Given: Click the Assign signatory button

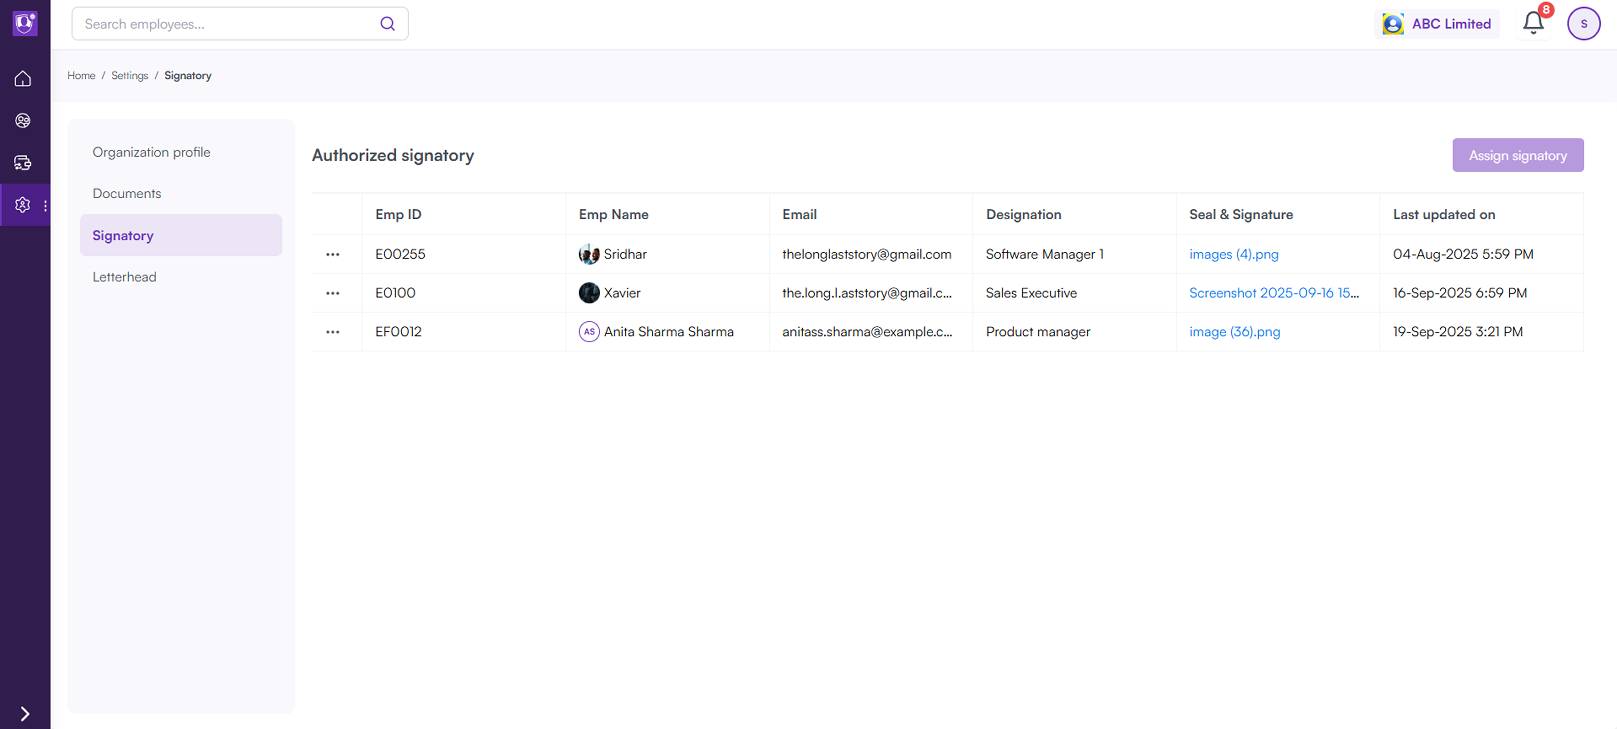Looking at the screenshot, I should point(1518,155).
